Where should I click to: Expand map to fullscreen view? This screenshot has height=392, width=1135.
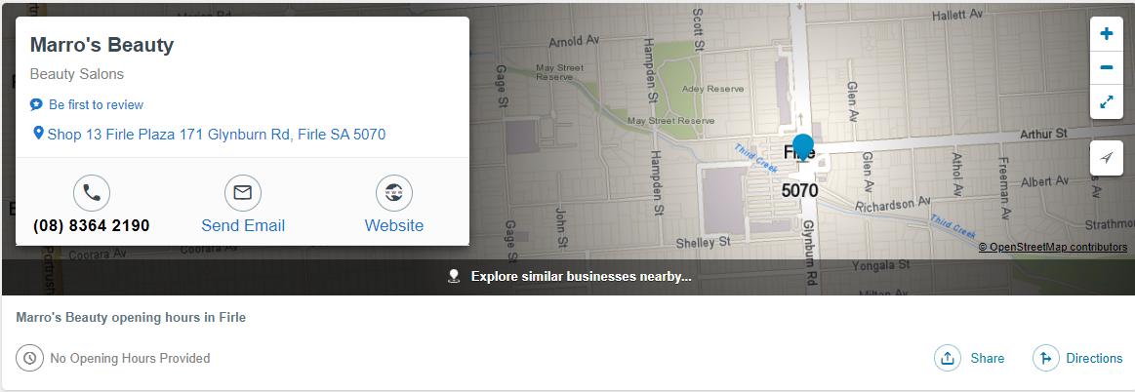[x=1106, y=101]
